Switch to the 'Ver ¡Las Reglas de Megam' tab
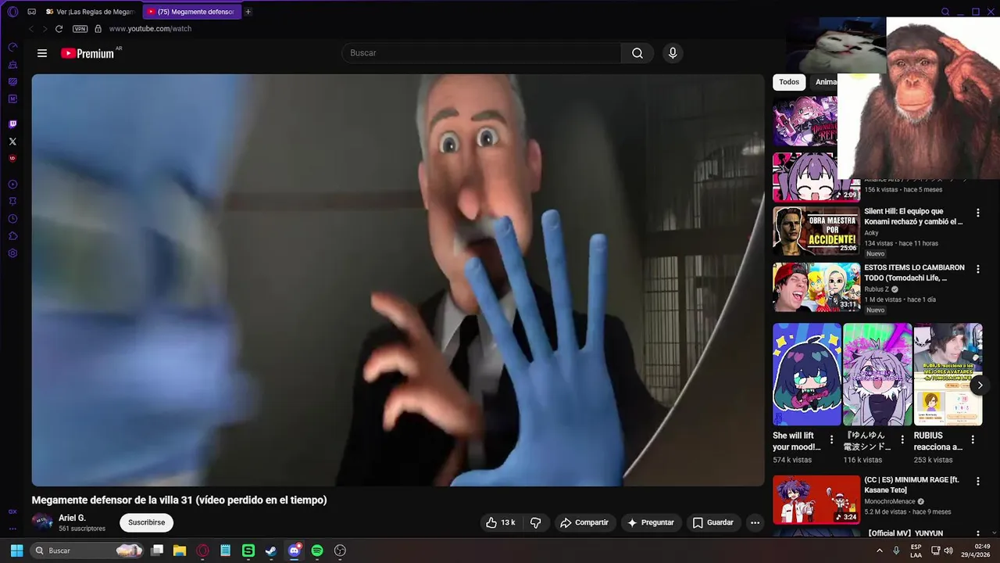Screen dimensions: 1000x563 click(x=91, y=12)
